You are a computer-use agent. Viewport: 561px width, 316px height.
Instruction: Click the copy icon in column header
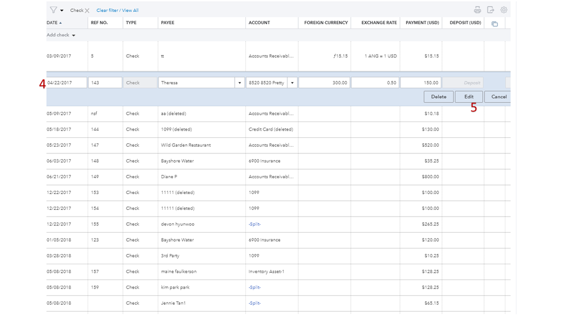[x=494, y=24]
